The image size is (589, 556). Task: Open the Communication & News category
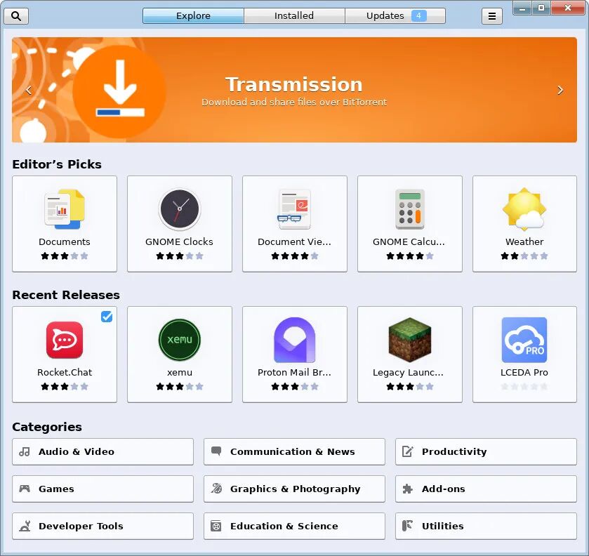pyautogui.click(x=295, y=451)
